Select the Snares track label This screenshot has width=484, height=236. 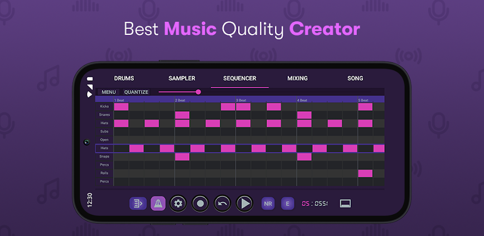click(104, 115)
